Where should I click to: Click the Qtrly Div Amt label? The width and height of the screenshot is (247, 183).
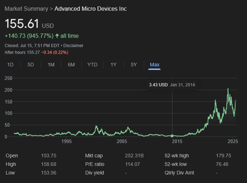pyautogui.click(x=179, y=173)
